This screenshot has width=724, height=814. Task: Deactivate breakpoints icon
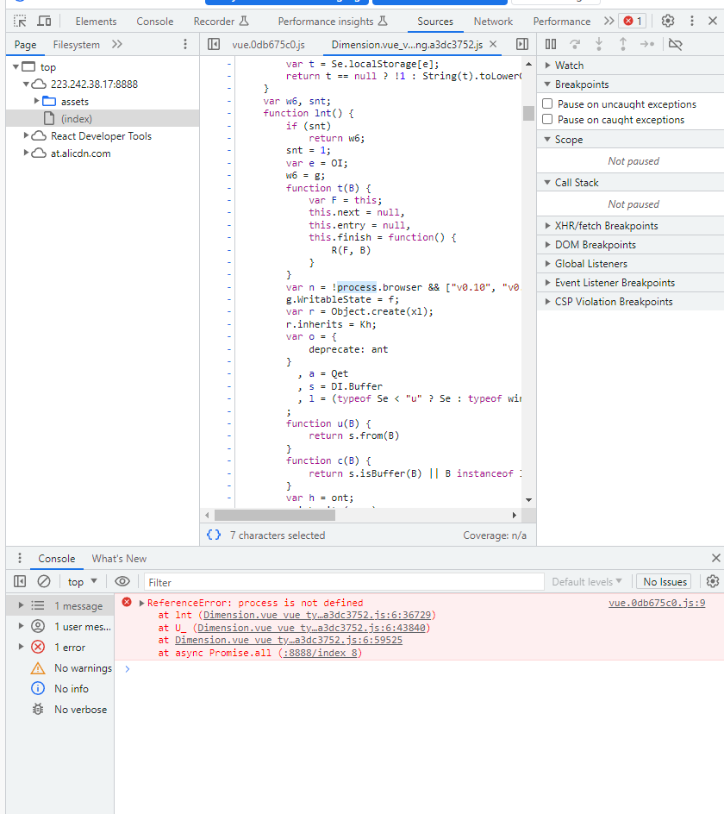[675, 44]
